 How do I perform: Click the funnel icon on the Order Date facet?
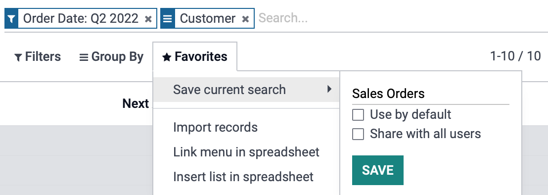pyautogui.click(x=11, y=18)
